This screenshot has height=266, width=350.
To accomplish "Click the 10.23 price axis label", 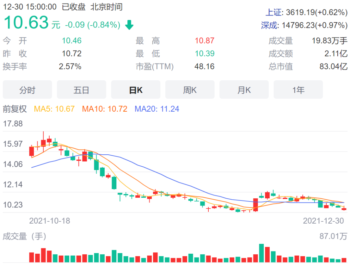I will pos(13,205).
